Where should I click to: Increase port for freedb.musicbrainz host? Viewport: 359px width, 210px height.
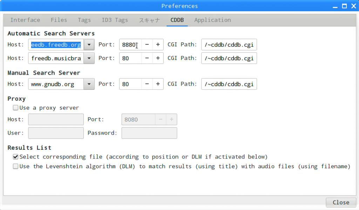tap(158, 58)
